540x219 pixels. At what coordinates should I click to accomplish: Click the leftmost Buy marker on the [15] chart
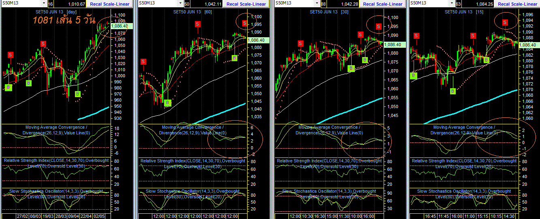click(x=414, y=75)
